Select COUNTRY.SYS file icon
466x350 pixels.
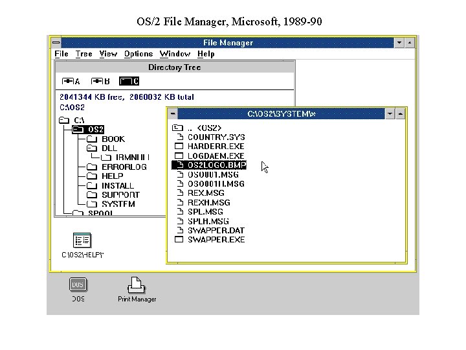click(180, 137)
